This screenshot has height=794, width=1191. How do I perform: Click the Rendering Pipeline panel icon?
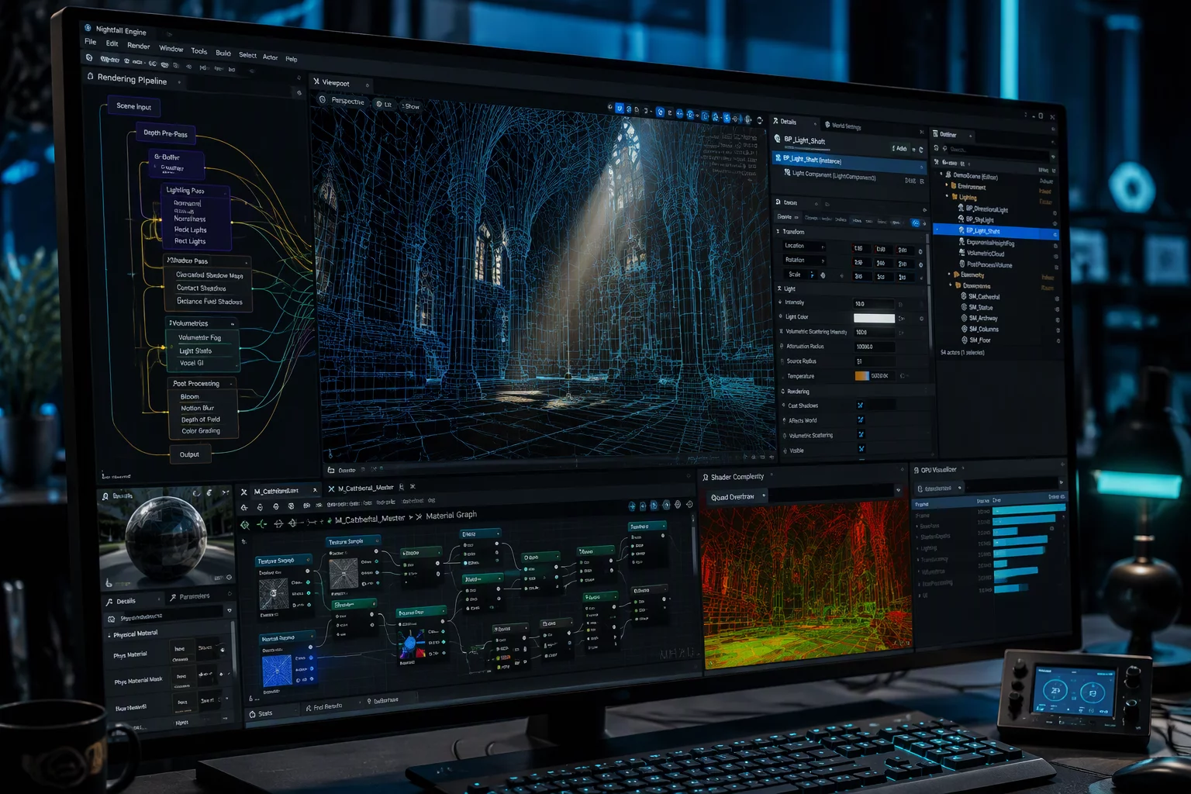point(91,77)
